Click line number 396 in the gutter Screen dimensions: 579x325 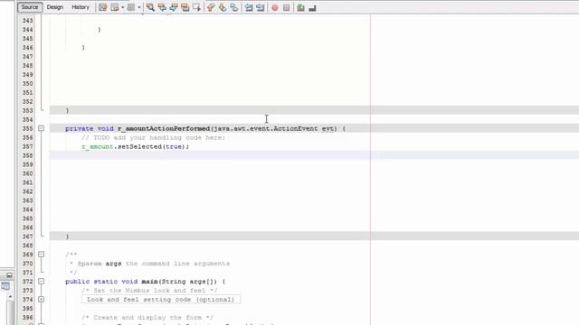28,317
